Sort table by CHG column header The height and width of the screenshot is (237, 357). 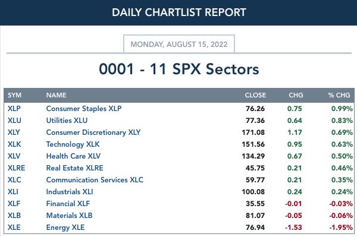(296, 95)
